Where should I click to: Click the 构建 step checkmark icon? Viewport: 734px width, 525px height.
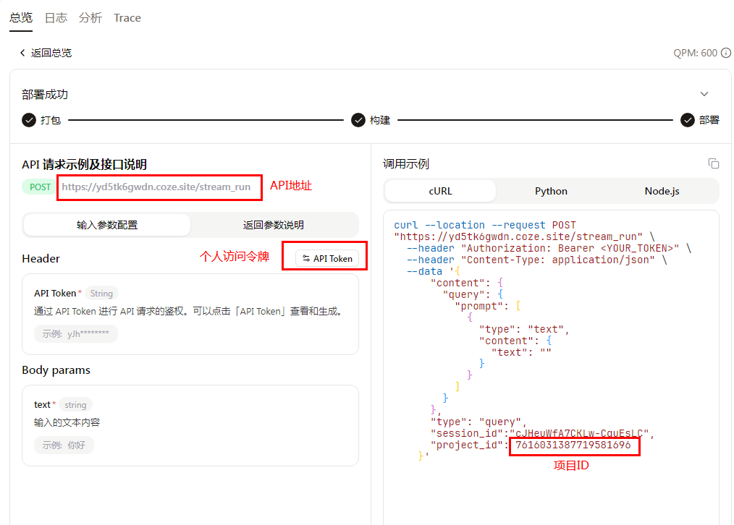click(358, 120)
